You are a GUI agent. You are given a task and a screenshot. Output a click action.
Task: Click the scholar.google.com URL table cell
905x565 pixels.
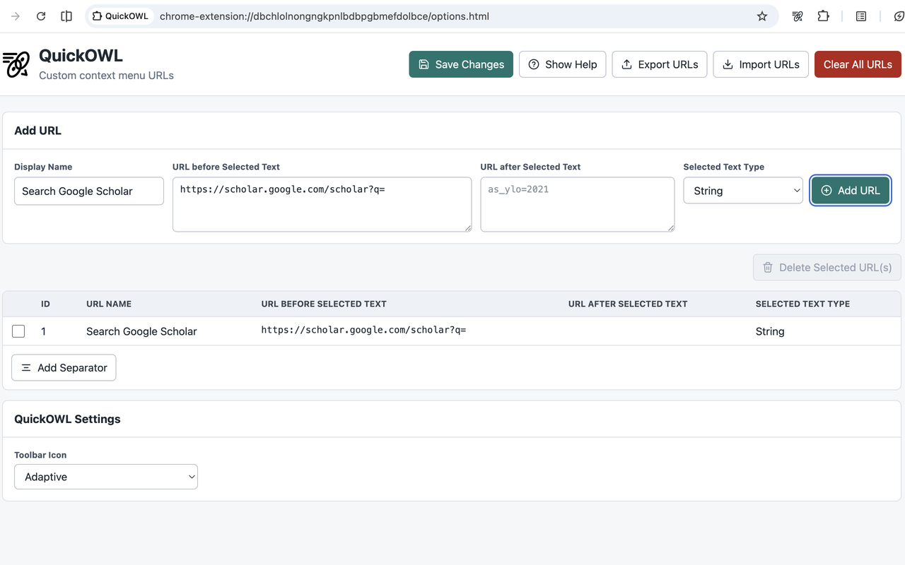(x=363, y=330)
